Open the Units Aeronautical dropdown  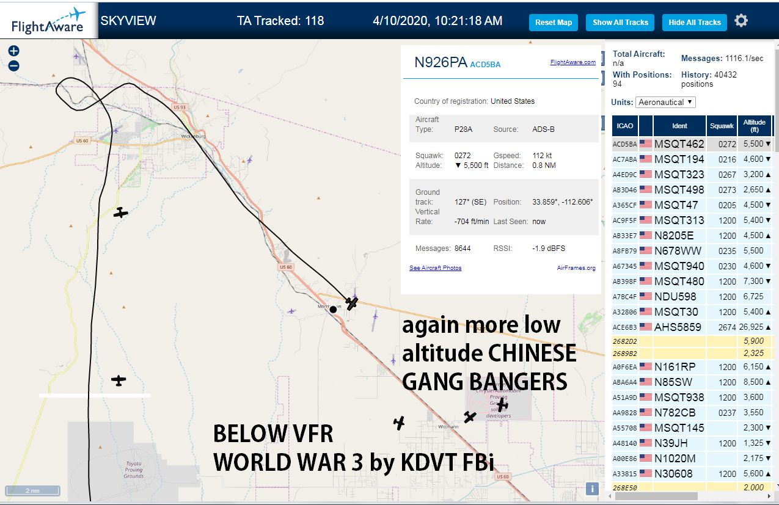665,102
